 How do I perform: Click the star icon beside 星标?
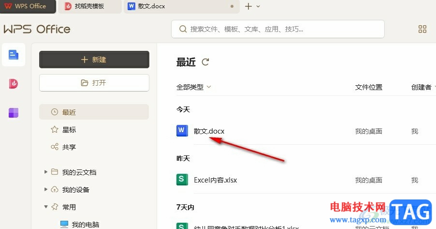click(55, 129)
